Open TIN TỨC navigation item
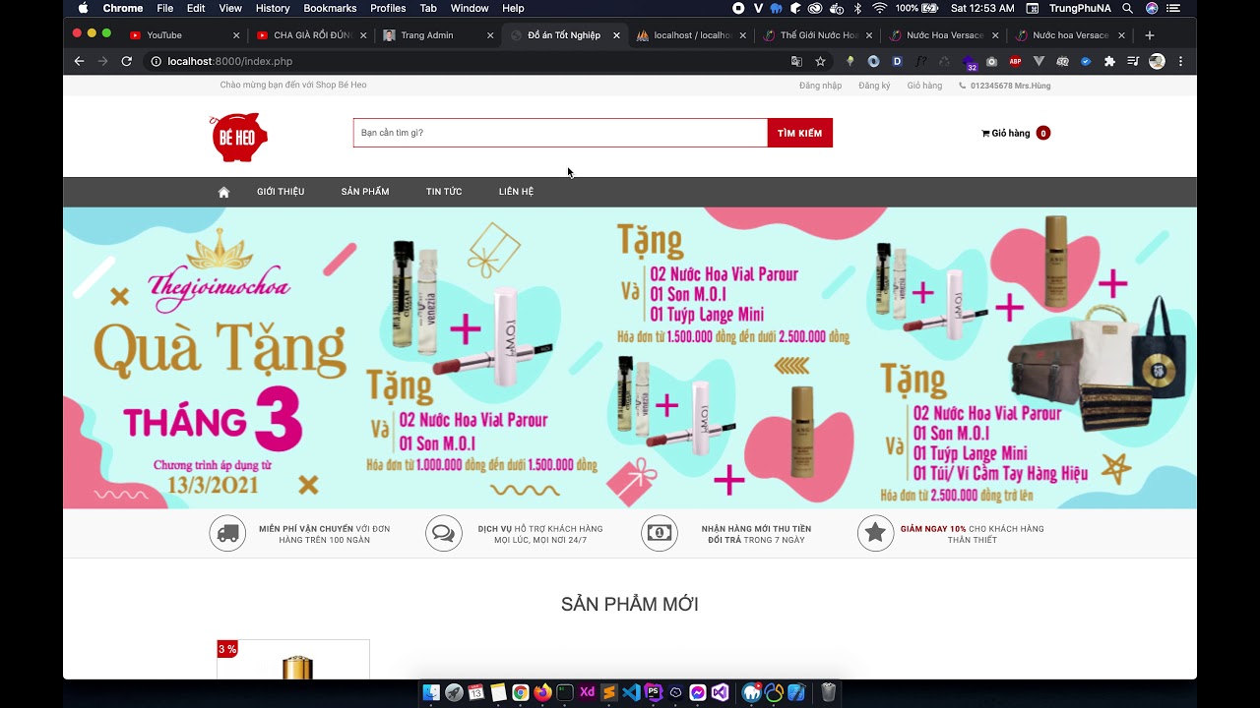1260x708 pixels. tap(444, 192)
